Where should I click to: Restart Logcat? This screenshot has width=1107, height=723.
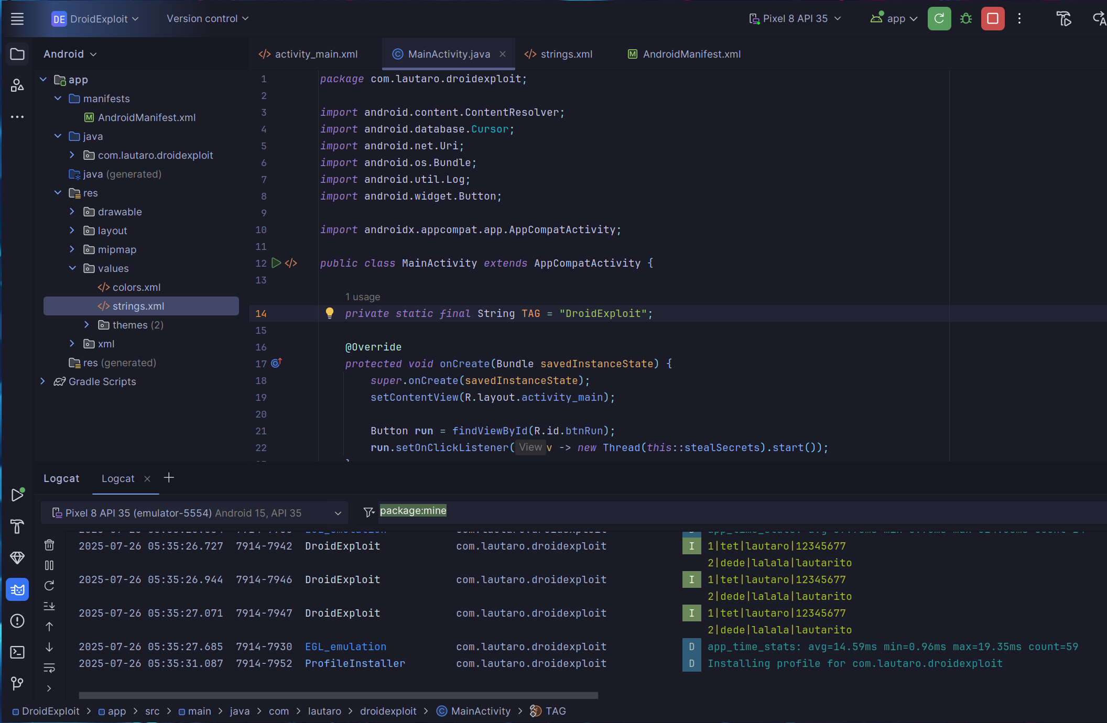click(x=49, y=586)
